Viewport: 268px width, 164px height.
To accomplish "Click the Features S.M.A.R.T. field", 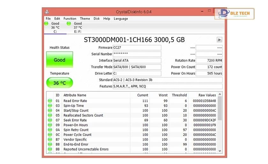I will point(168,86).
